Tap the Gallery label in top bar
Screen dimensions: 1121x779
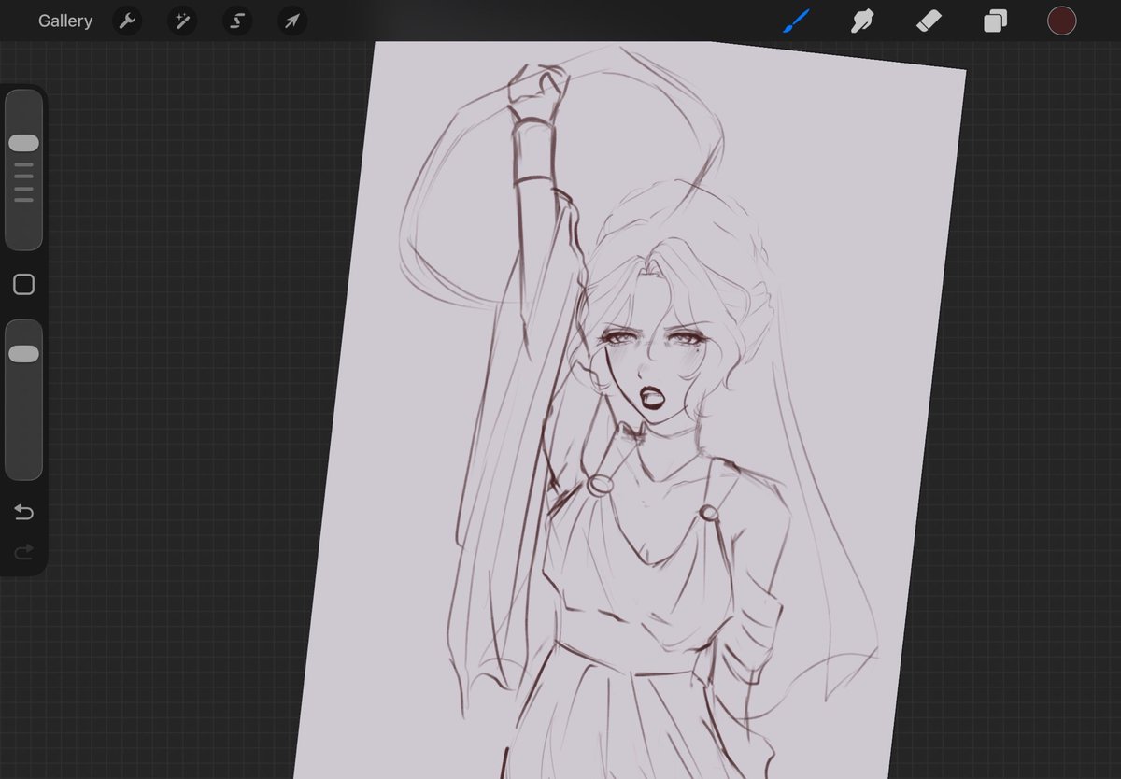click(64, 21)
